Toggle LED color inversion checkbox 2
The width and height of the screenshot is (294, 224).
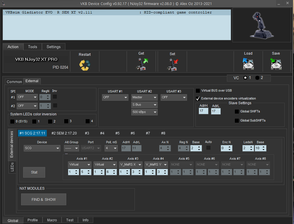point(50,122)
